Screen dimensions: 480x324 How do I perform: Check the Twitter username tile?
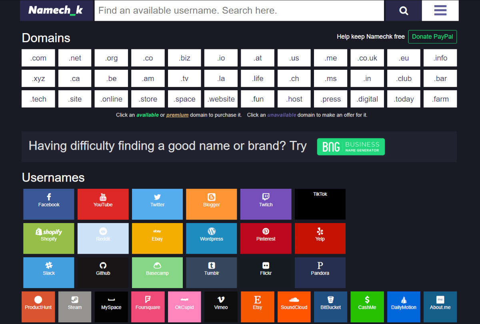coord(157,204)
